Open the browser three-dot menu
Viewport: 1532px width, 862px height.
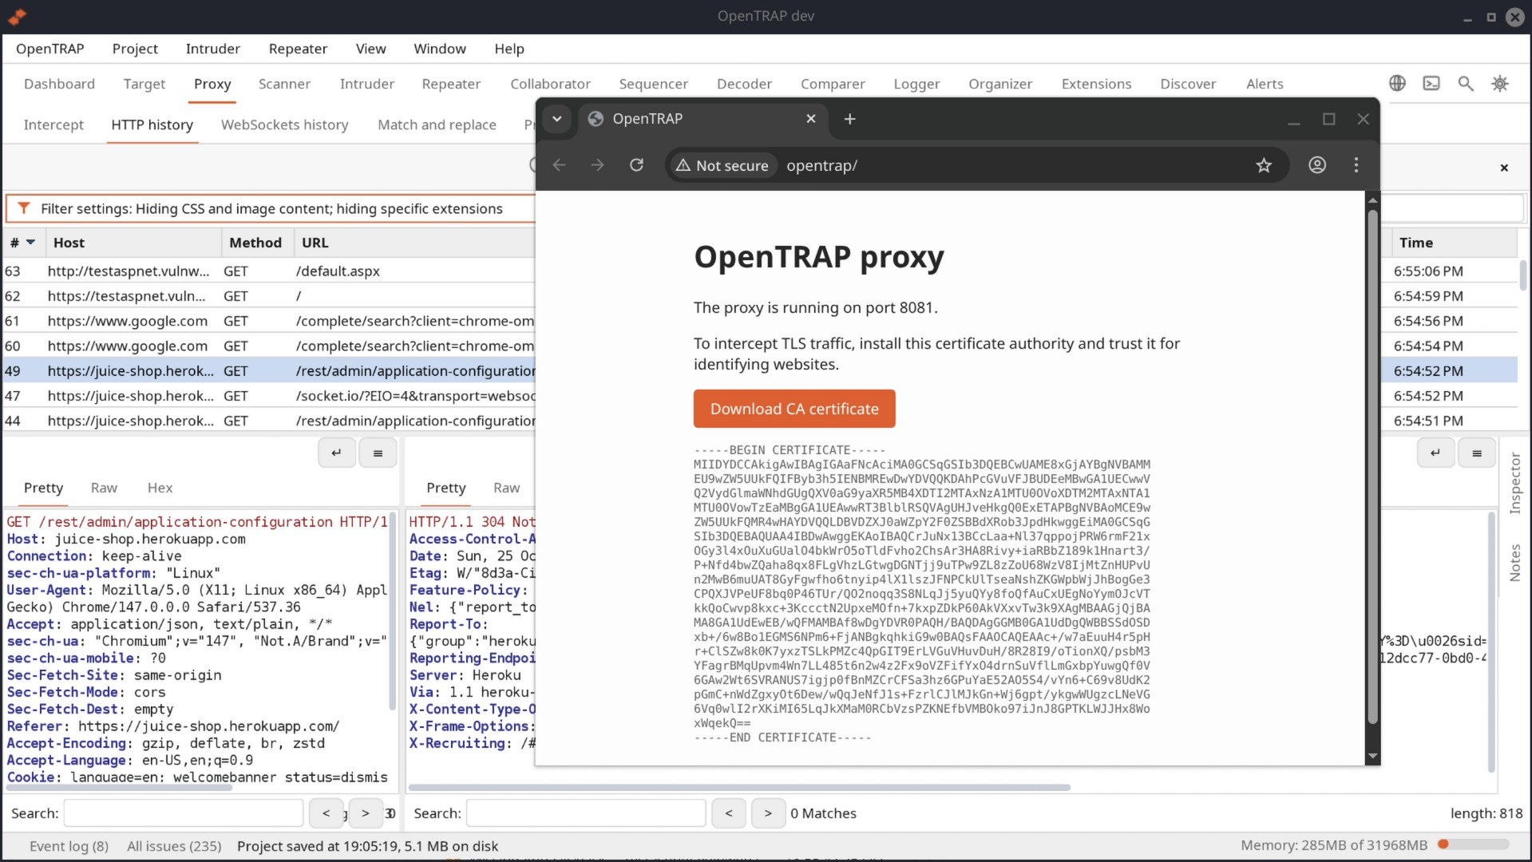1356,165
